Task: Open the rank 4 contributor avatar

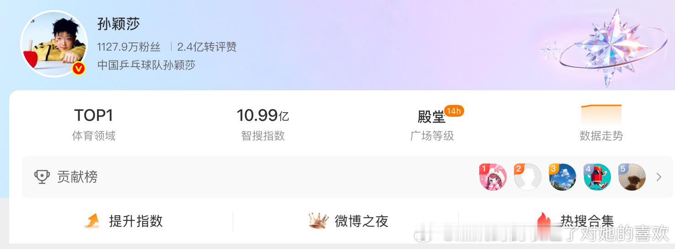Action: (597, 177)
